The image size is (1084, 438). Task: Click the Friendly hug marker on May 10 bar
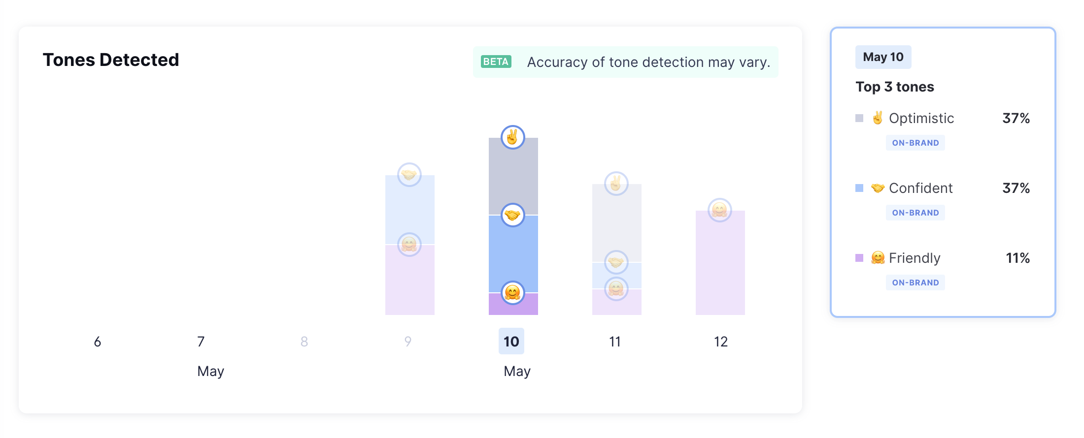tap(512, 293)
